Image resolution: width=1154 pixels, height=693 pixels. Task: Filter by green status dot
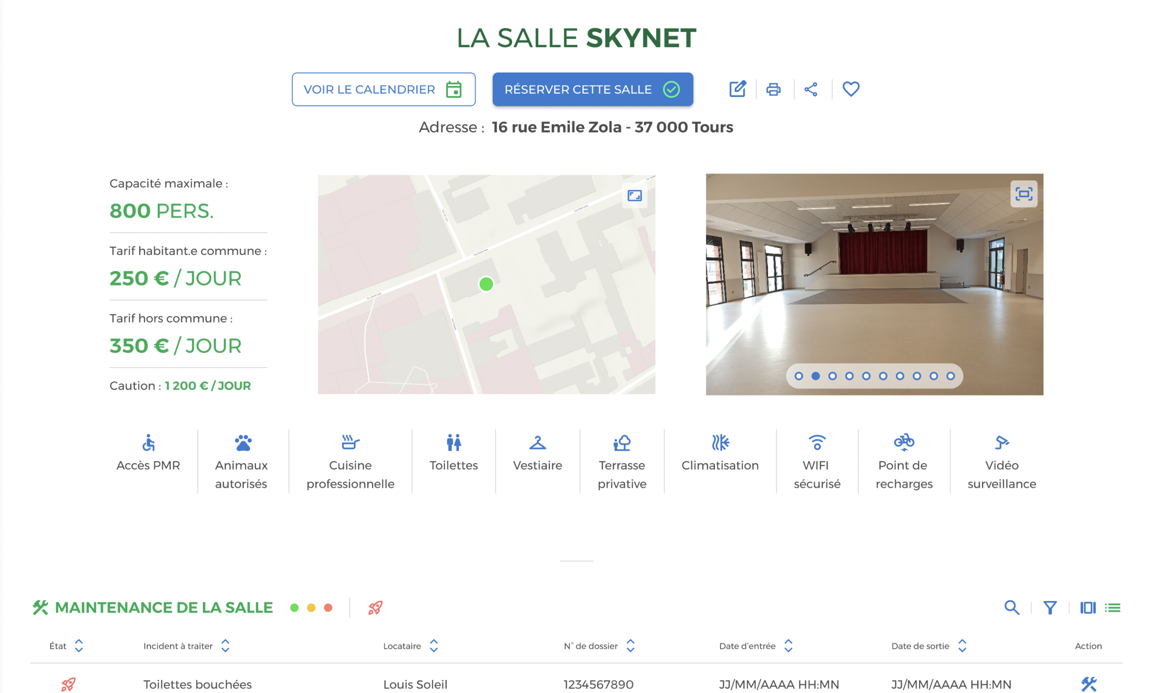294,607
